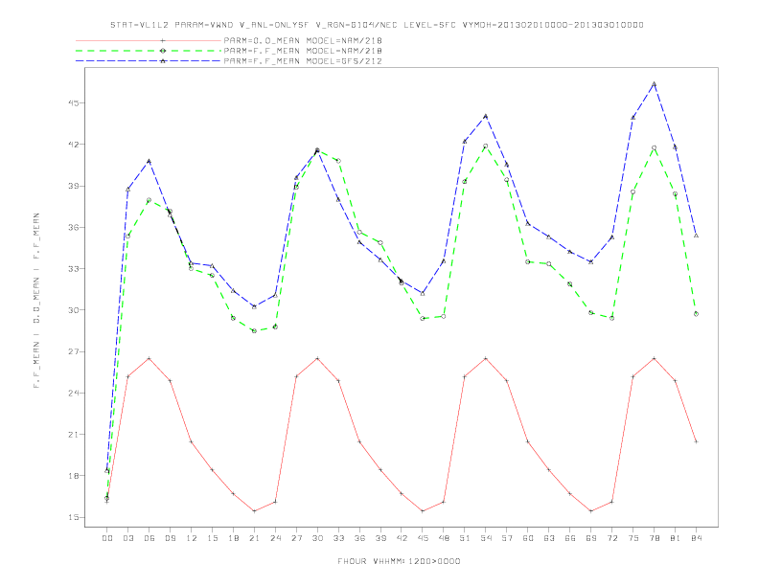759x586 pixels.
Task: Click y-axis tick label 18
Action: [73, 476]
